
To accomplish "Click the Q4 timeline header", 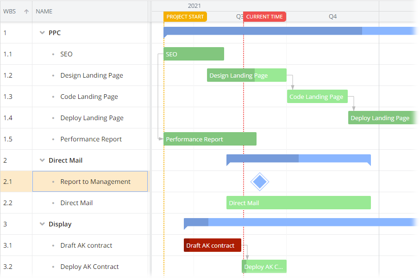I will 332,17.
